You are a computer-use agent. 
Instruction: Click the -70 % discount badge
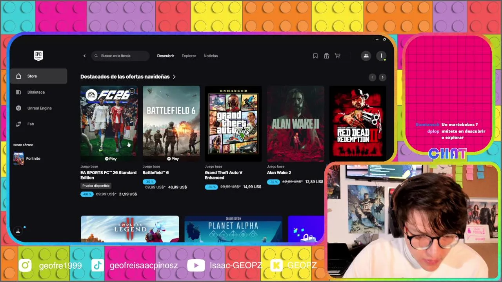(273, 182)
